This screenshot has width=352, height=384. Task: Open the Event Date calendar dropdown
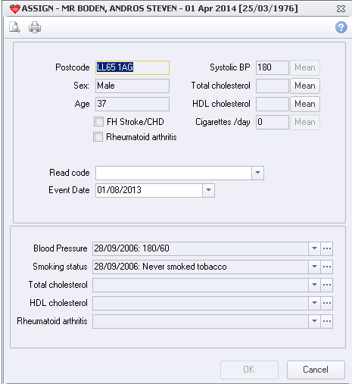coord(208,190)
